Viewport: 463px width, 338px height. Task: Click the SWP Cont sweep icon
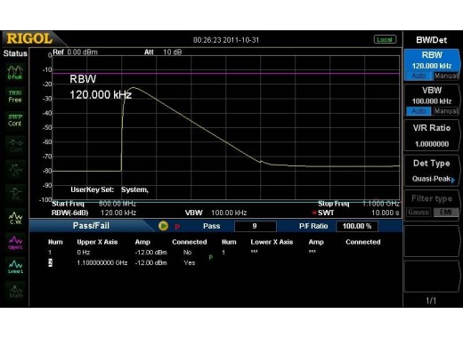click(x=15, y=120)
